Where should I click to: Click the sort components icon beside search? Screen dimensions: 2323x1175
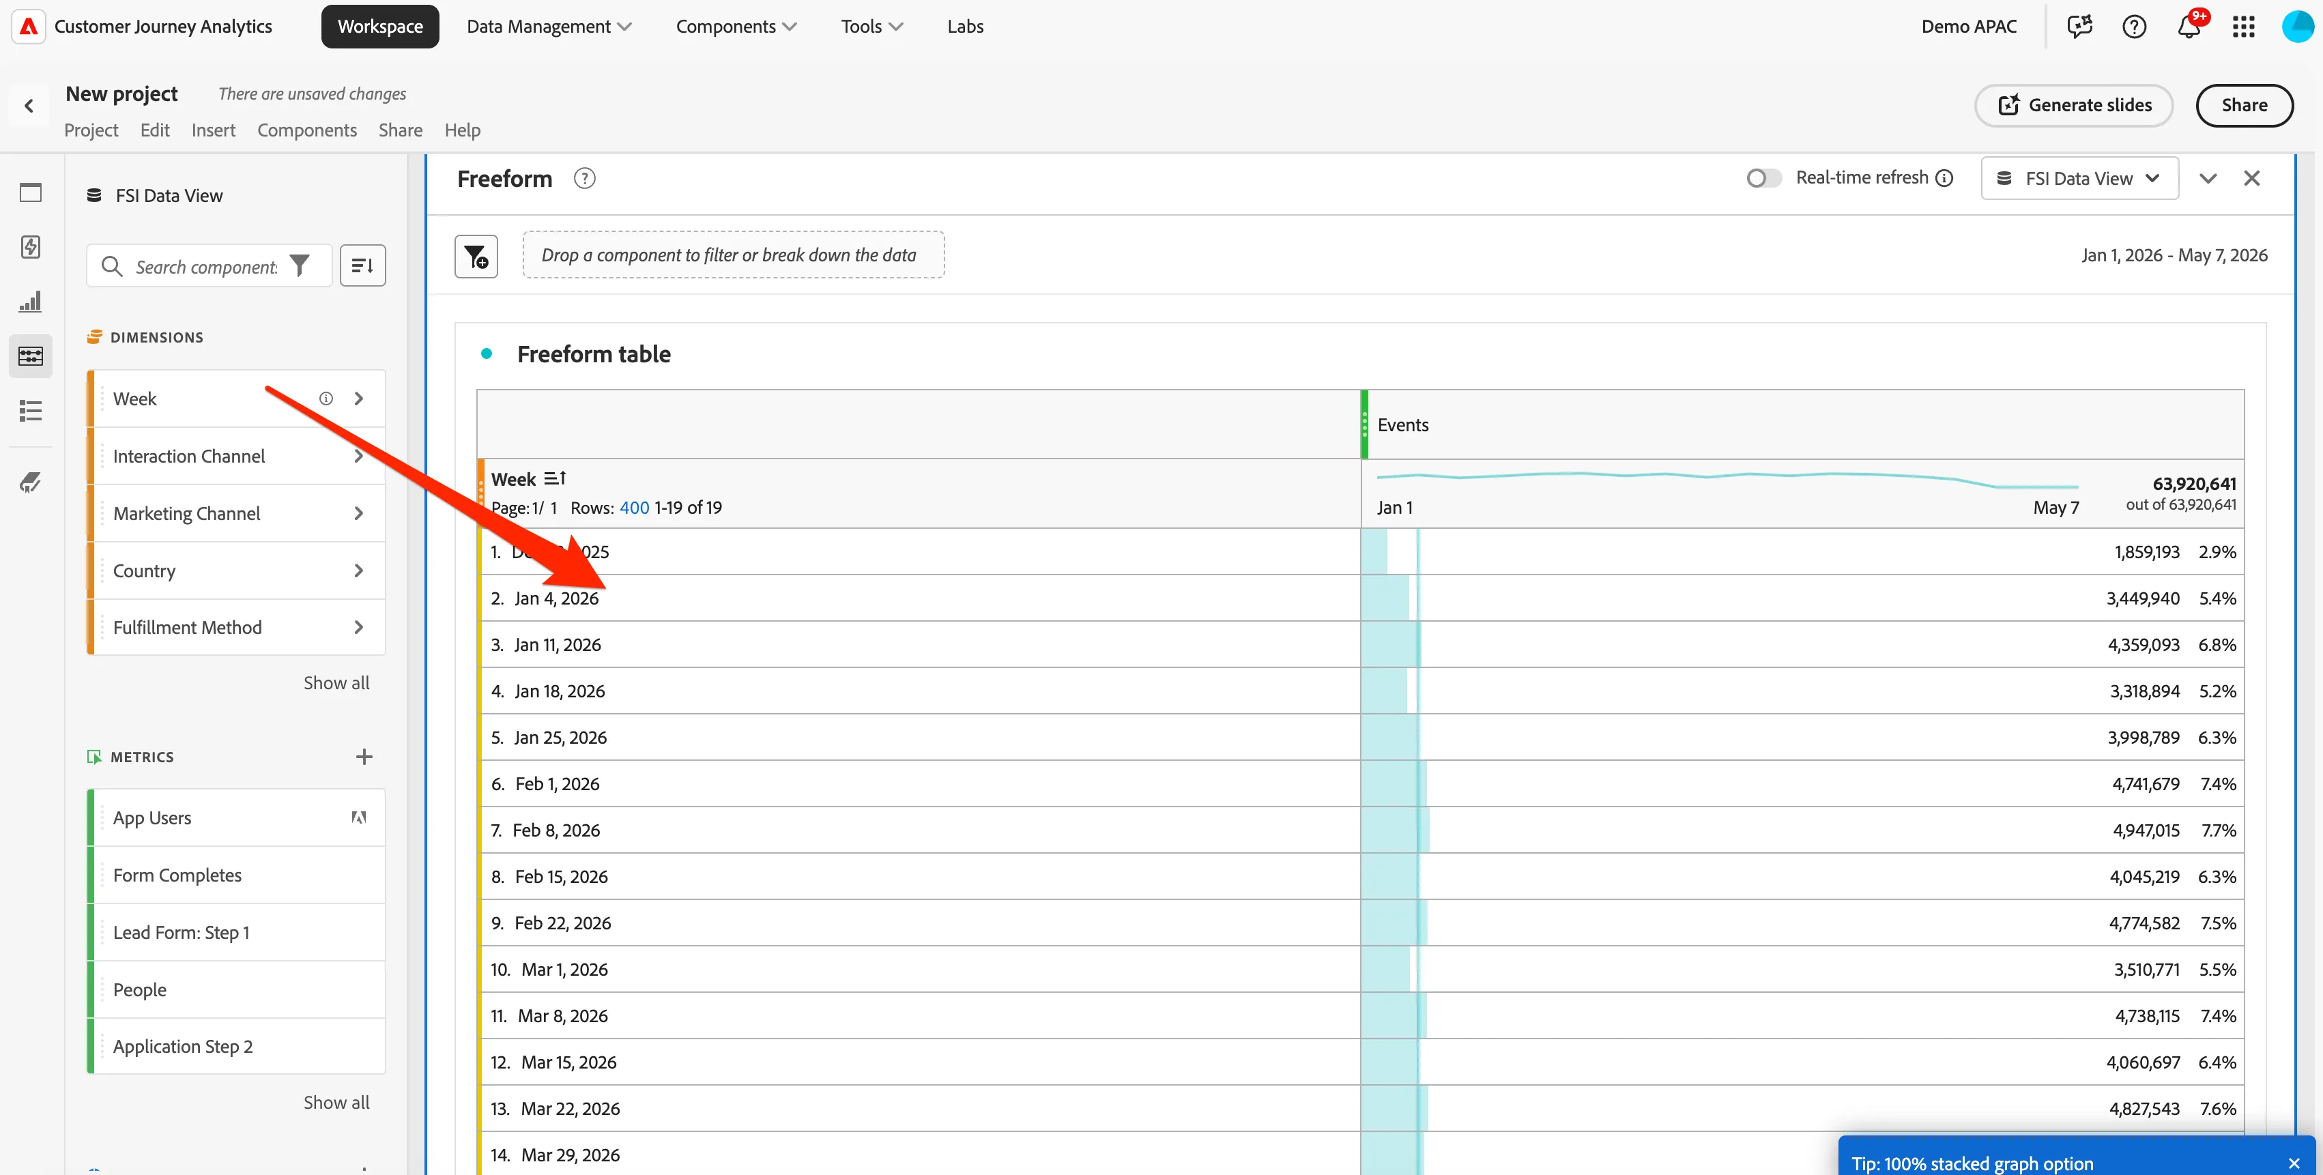pos(362,266)
